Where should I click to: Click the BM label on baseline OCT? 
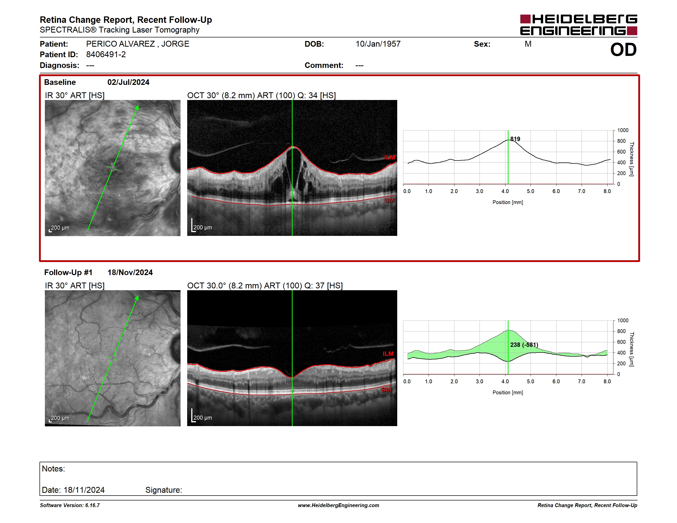pos(389,200)
